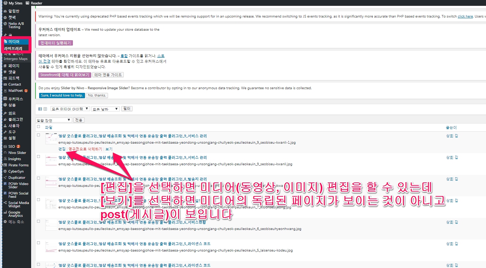Check the checkbox for the 8_발송지 관리 item
486x268 pixels.
pos(38,178)
